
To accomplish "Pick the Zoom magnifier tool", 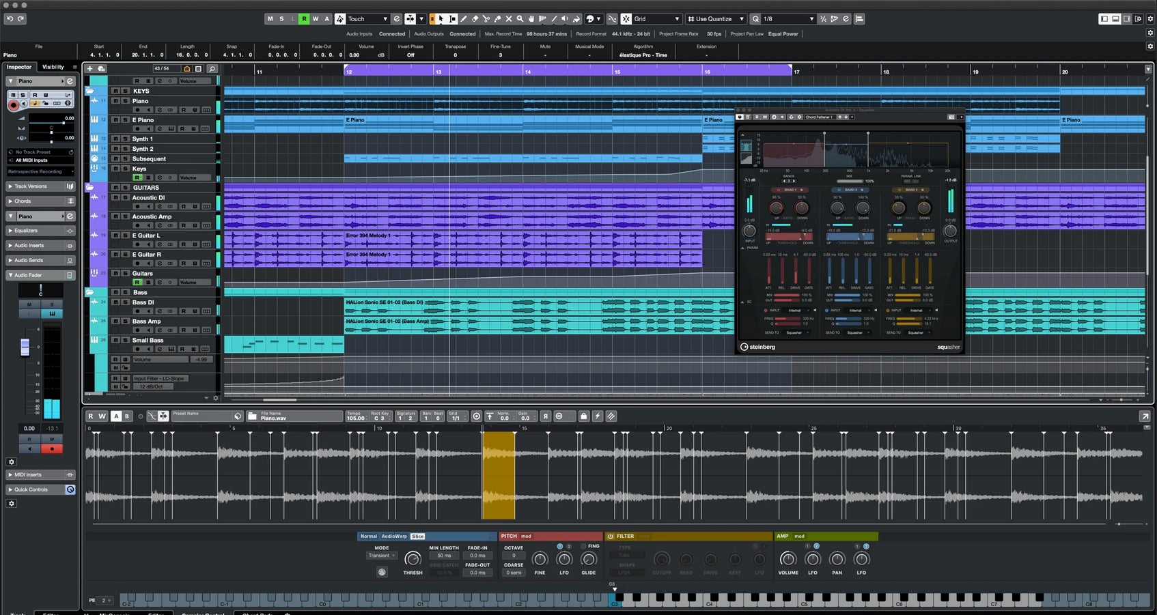I will point(520,19).
